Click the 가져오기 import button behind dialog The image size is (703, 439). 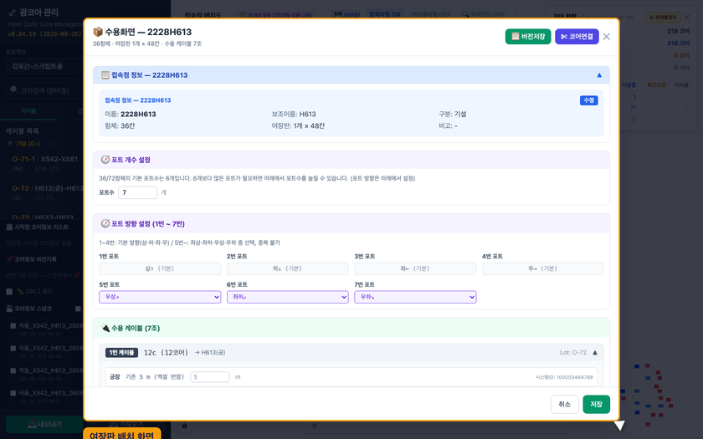tap(127, 424)
